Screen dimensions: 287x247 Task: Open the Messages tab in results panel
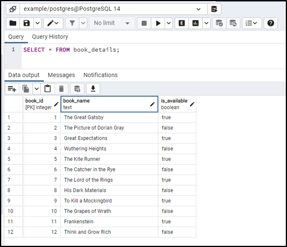coord(61,75)
